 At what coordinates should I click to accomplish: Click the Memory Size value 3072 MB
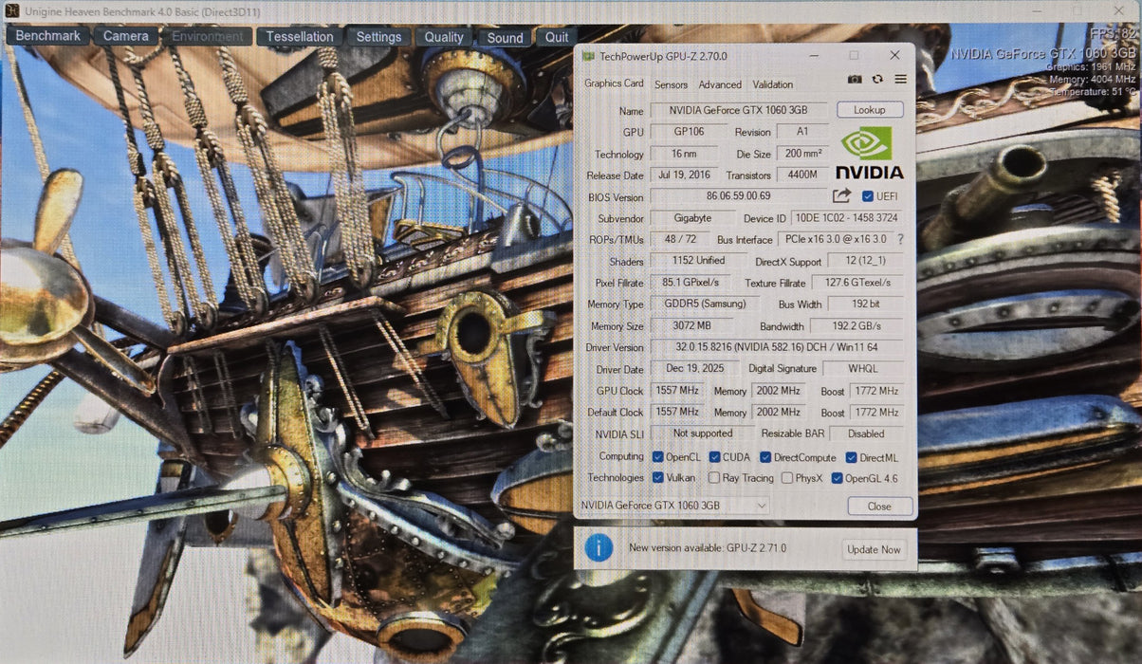click(691, 326)
